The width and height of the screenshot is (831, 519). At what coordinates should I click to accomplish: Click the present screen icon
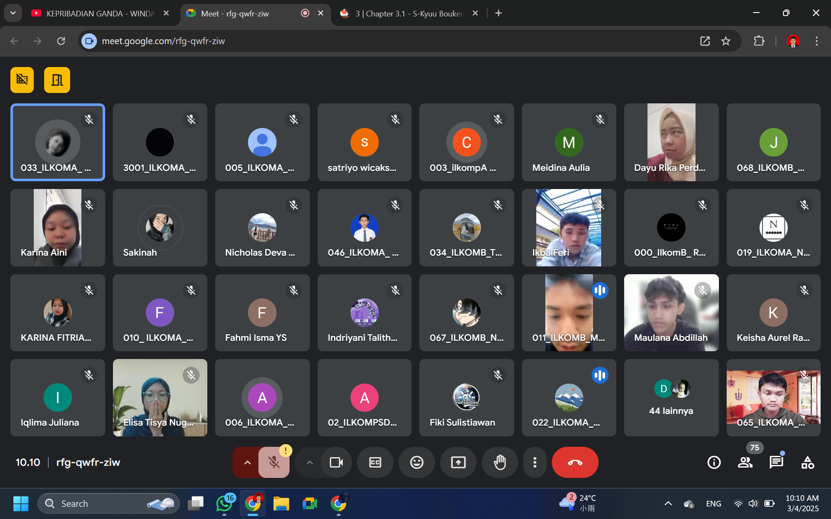[x=458, y=462]
